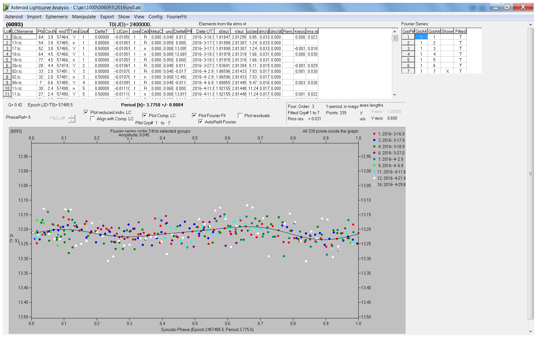
Task: Select file 17.lc in row 3
Action: (x=24, y=48)
